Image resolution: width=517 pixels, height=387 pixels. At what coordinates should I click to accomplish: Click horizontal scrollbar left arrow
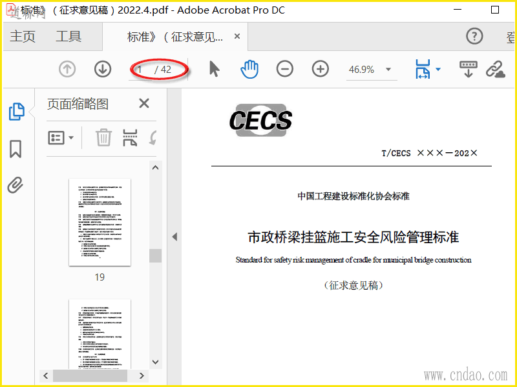click(46, 375)
